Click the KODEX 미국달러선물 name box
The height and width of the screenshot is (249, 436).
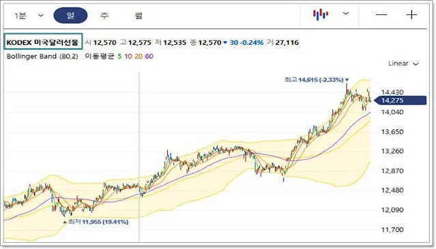[43, 41]
